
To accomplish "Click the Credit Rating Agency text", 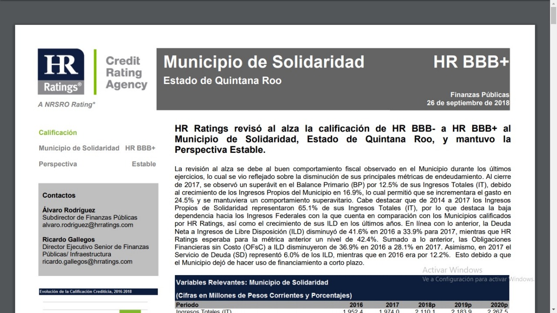I will [x=126, y=73].
